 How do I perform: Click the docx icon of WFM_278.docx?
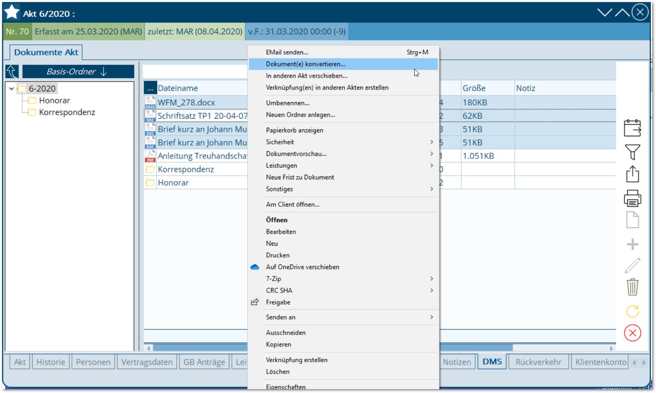[x=150, y=103]
